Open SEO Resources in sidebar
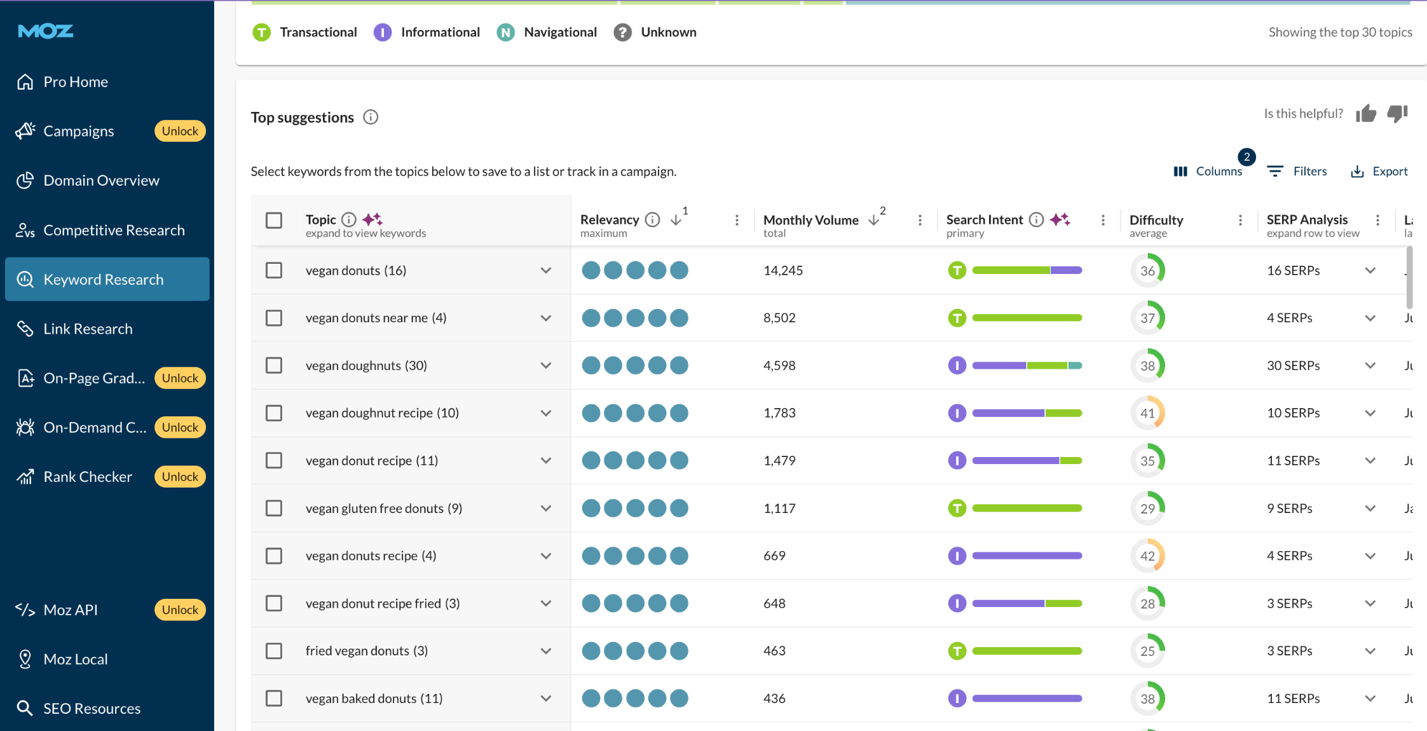Viewport: 1427px width, 731px height. (x=107, y=708)
